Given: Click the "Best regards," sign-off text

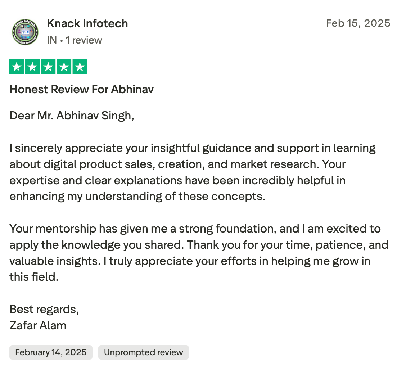Looking at the screenshot, I should click(x=44, y=309).
